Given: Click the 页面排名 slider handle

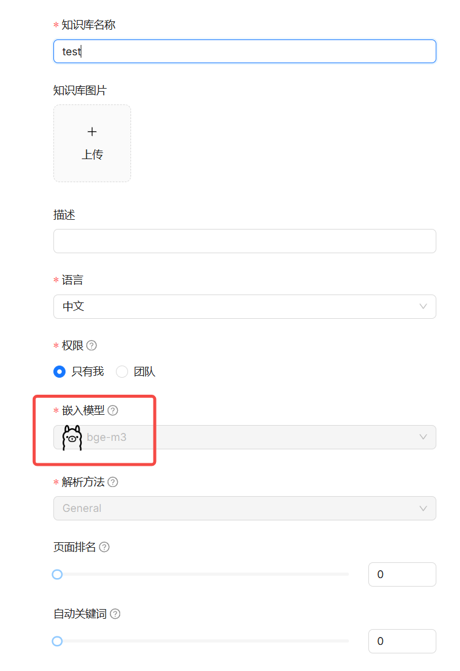Looking at the screenshot, I should tap(57, 574).
